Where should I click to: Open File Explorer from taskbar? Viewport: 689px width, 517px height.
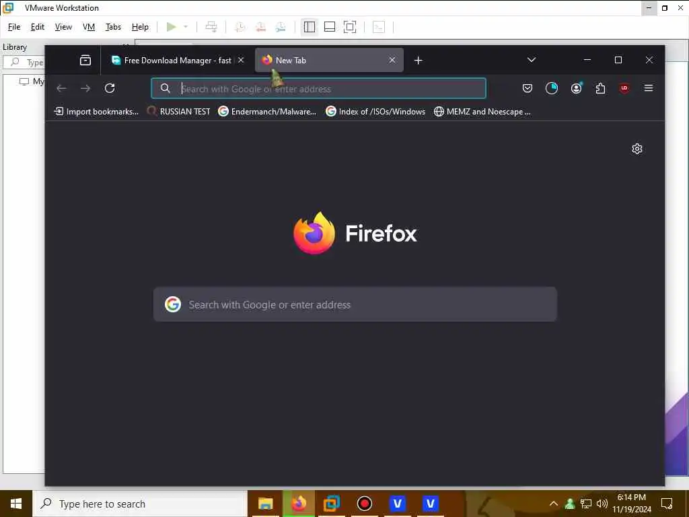click(265, 504)
